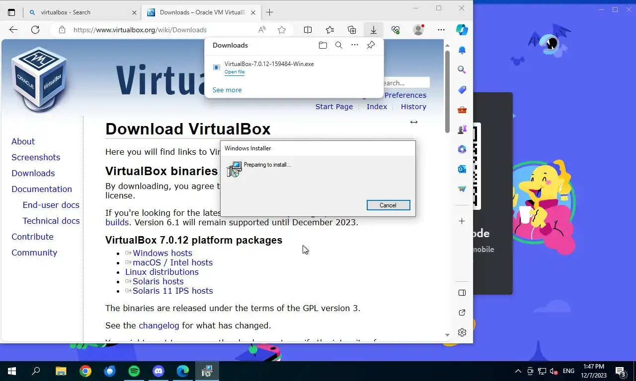636x381 pixels.
Task: Open Read aloud icon in address bar
Action: click(262, 30)
